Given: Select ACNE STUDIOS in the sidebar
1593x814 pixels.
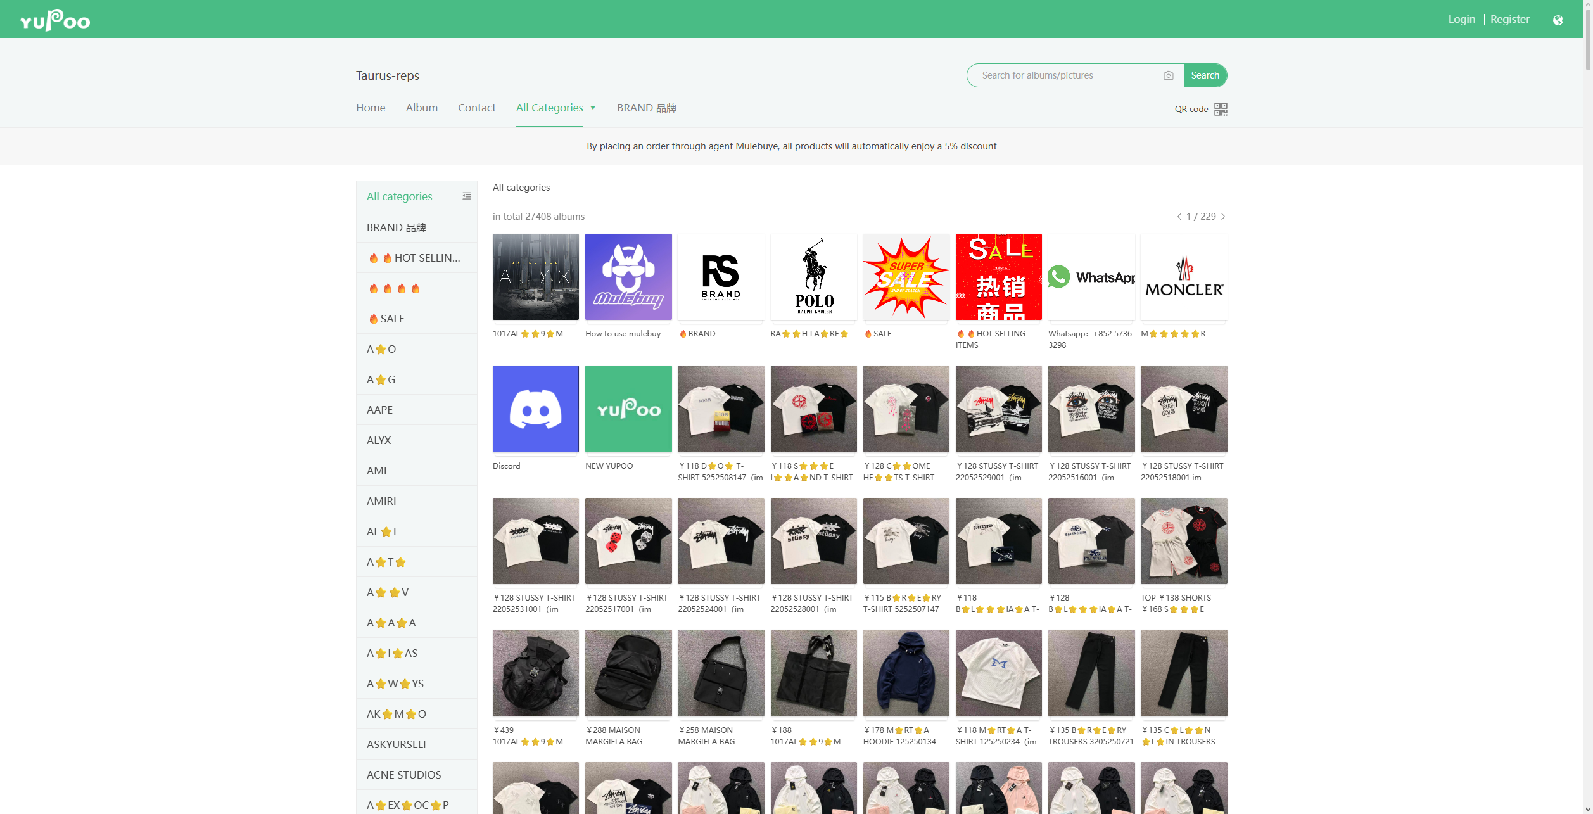Looking at the screenshot, I should tap(417, 775).
